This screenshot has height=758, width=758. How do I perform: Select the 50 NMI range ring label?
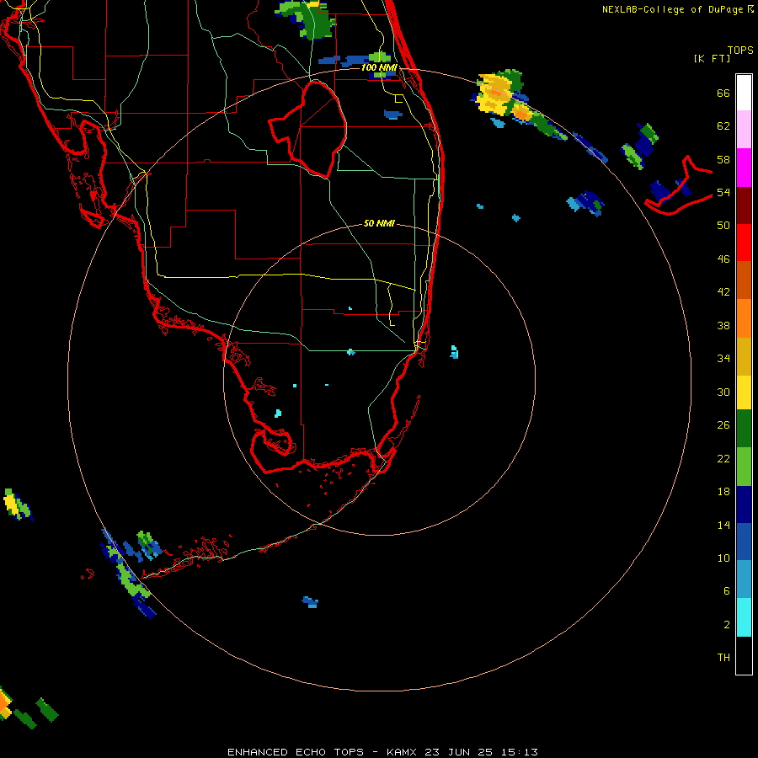point(379,223)
